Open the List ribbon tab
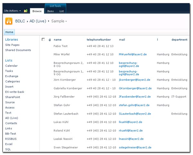The width and height of the screenshot is (193, 155). [61, 11]
